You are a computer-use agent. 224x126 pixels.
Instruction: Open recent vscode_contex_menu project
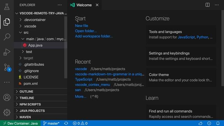tap(92, 85)
